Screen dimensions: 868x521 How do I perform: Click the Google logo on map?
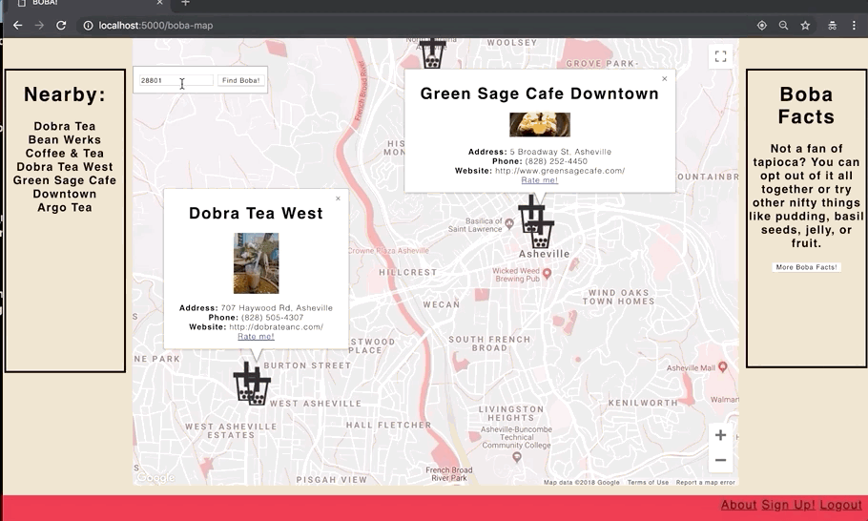point(155,477)
